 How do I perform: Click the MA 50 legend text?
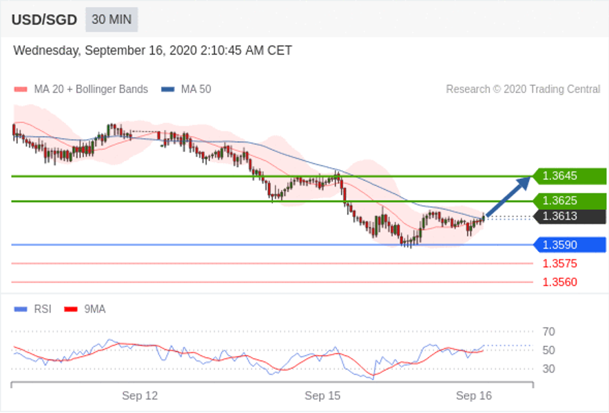tap(196, 89)
